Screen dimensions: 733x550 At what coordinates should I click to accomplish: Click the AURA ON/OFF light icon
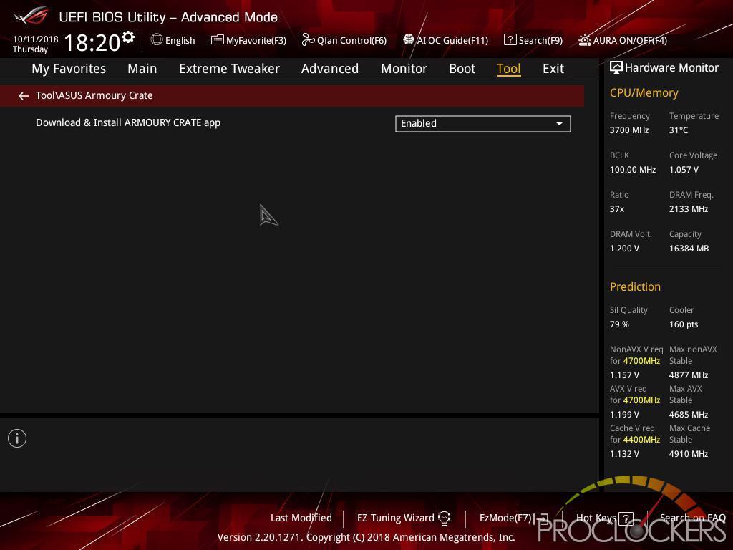click(x=584, y=40)
